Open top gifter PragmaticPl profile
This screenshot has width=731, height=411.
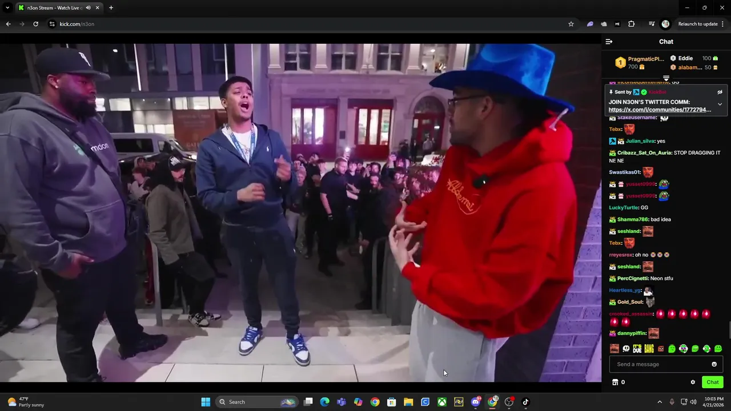[646, 59]
